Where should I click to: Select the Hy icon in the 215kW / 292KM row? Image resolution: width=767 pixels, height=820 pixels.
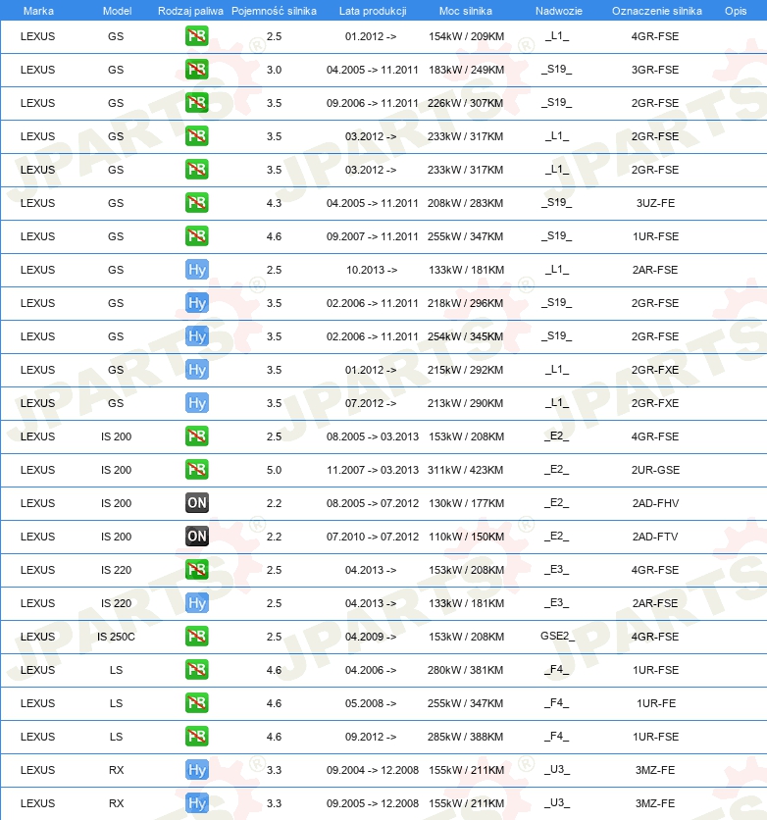196,370
